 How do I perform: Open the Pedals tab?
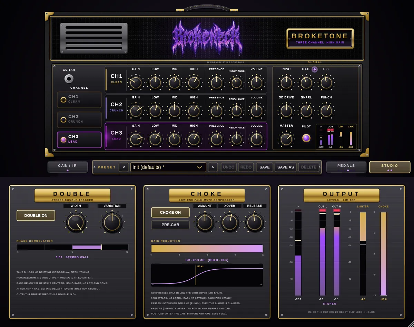click(x=346, y=167)
